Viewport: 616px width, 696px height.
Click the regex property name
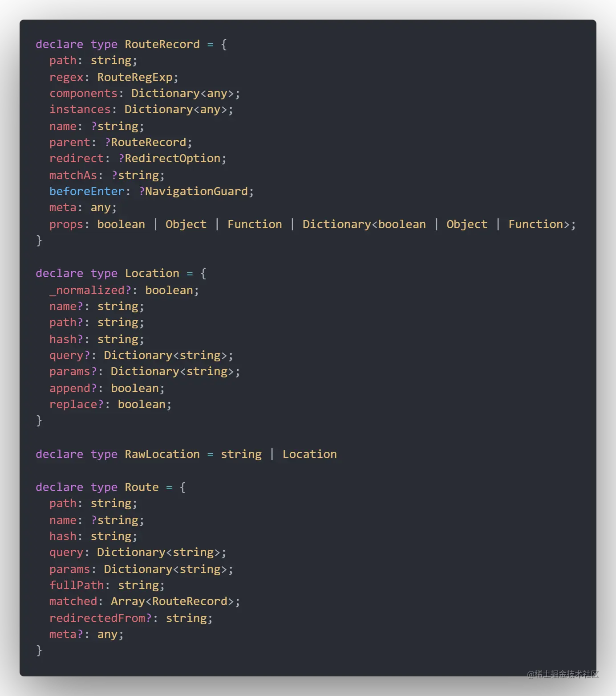coord(66,78)
